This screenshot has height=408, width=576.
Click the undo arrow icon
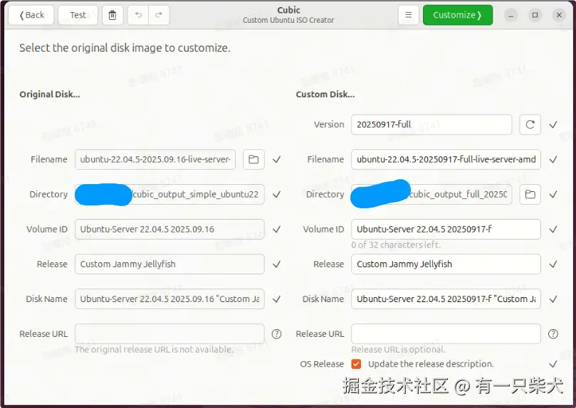(138, 15)
